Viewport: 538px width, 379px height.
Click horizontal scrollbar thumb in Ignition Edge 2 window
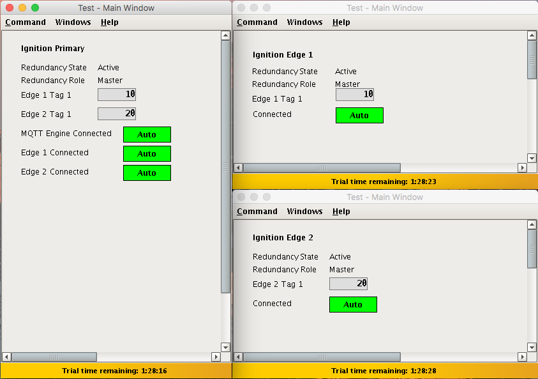coord(322,357)
